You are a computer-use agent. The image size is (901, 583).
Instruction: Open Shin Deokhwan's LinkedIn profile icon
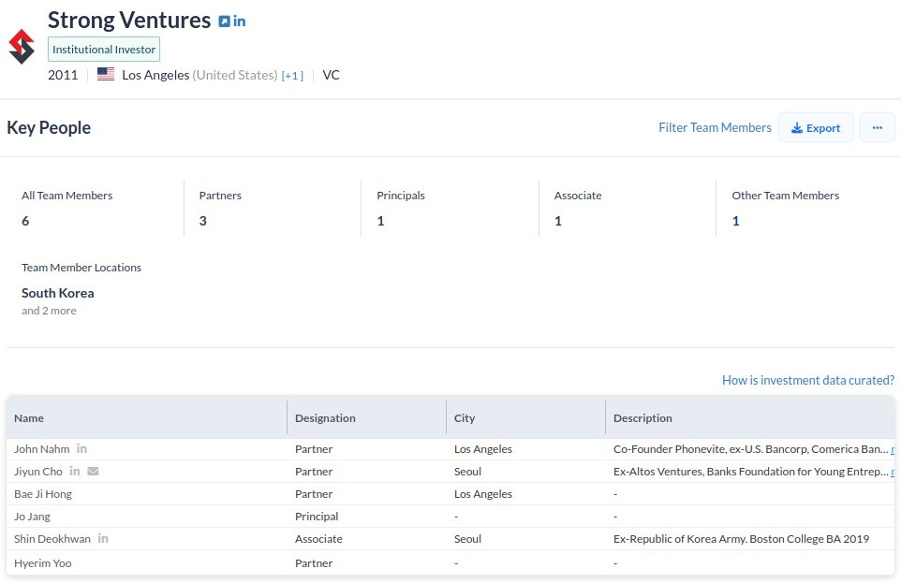tap(103, 539)
